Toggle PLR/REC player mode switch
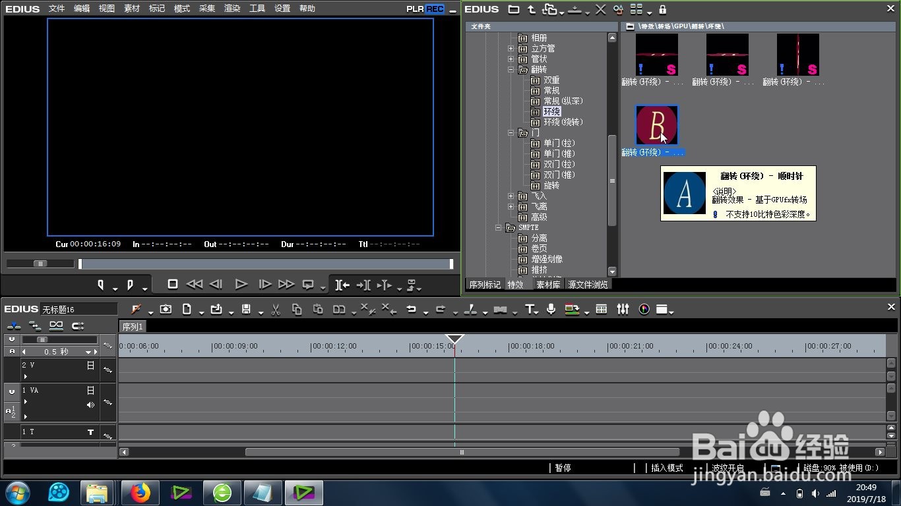This screenshot has height=506, width=901. pyautogui.click(x=425, y=9)
